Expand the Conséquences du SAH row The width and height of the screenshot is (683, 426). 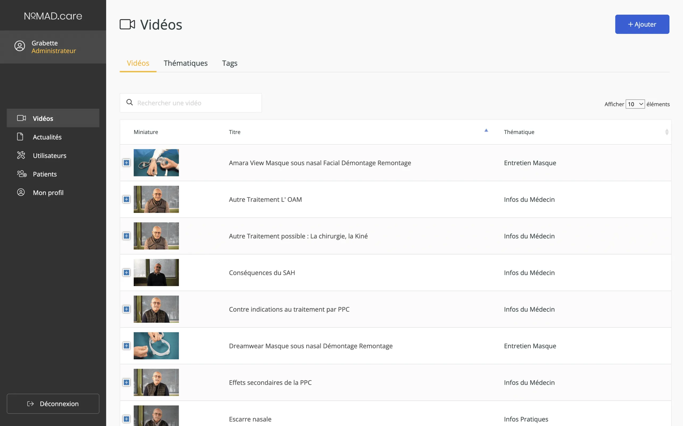(126, 273)
